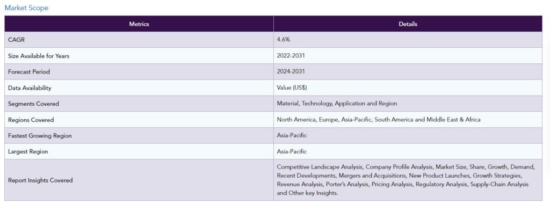Click Asia-Pacific in Largest Region row
This screenshot has width=550, height=204.
[292, 151]
